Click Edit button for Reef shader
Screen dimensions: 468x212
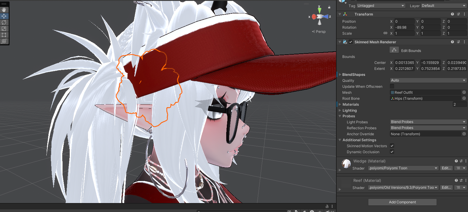446,188
